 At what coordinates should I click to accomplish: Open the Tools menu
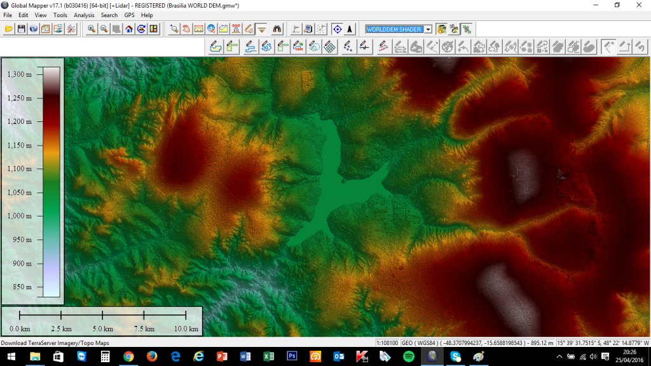60,15
